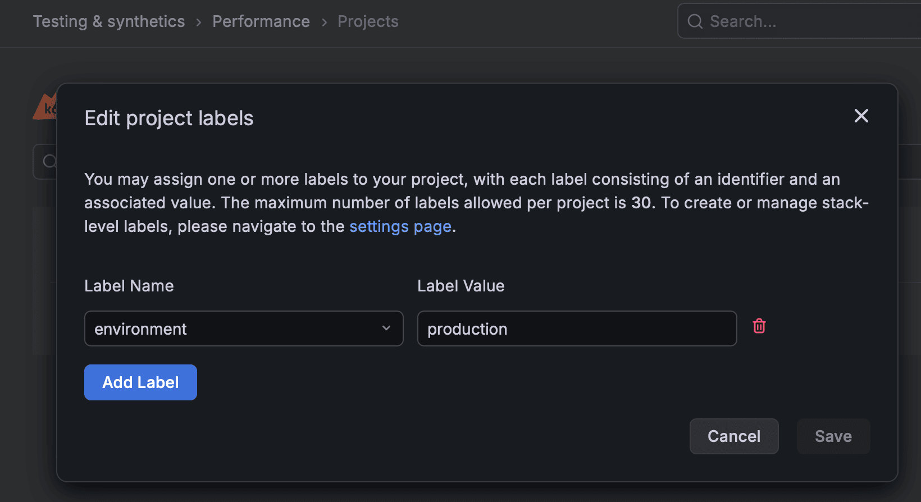Open the settings page link
The height and width of the screenshot is (502, 921).
(x=400, y=226)
